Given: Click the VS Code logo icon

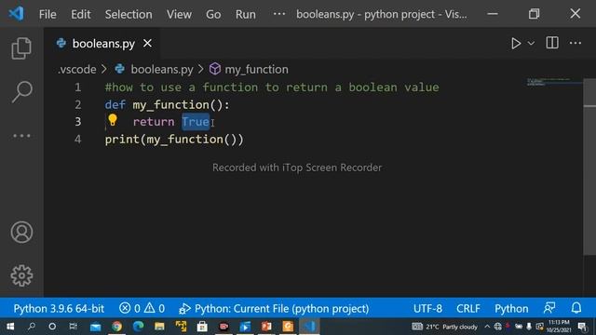Looking at the screenshot, I should (x=17, y=14).
